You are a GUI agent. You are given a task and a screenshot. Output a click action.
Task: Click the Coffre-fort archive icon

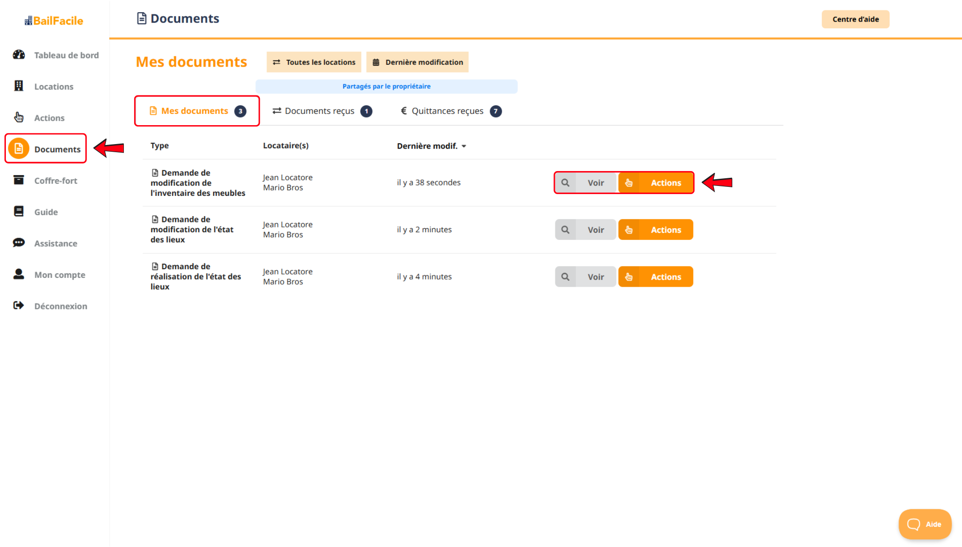[x=18, y=180]
